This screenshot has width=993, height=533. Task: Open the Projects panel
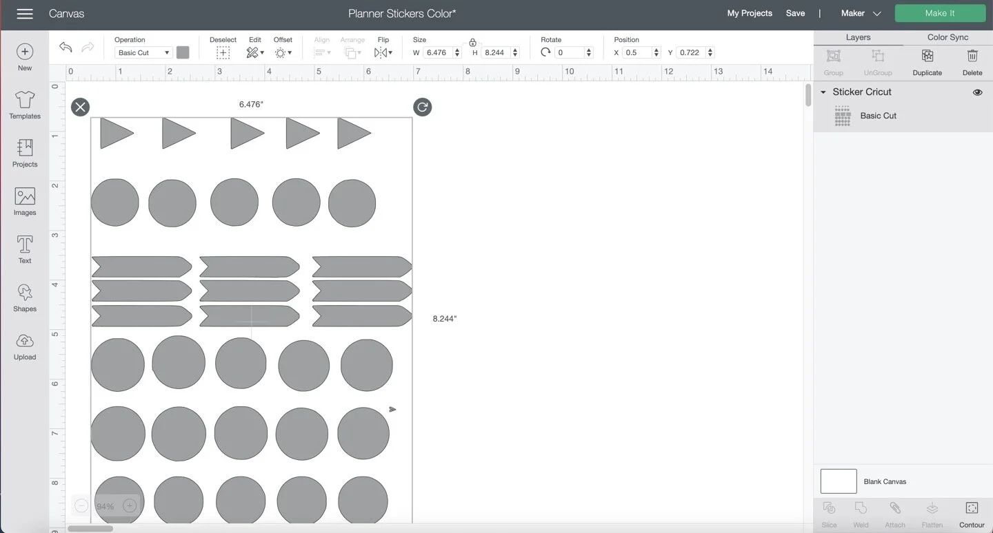25,154
